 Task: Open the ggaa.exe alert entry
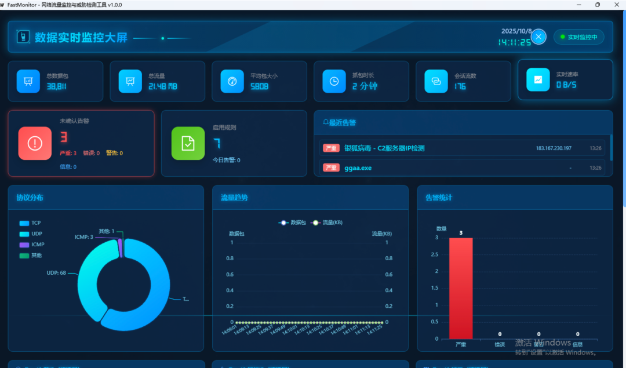pos(462,167)
